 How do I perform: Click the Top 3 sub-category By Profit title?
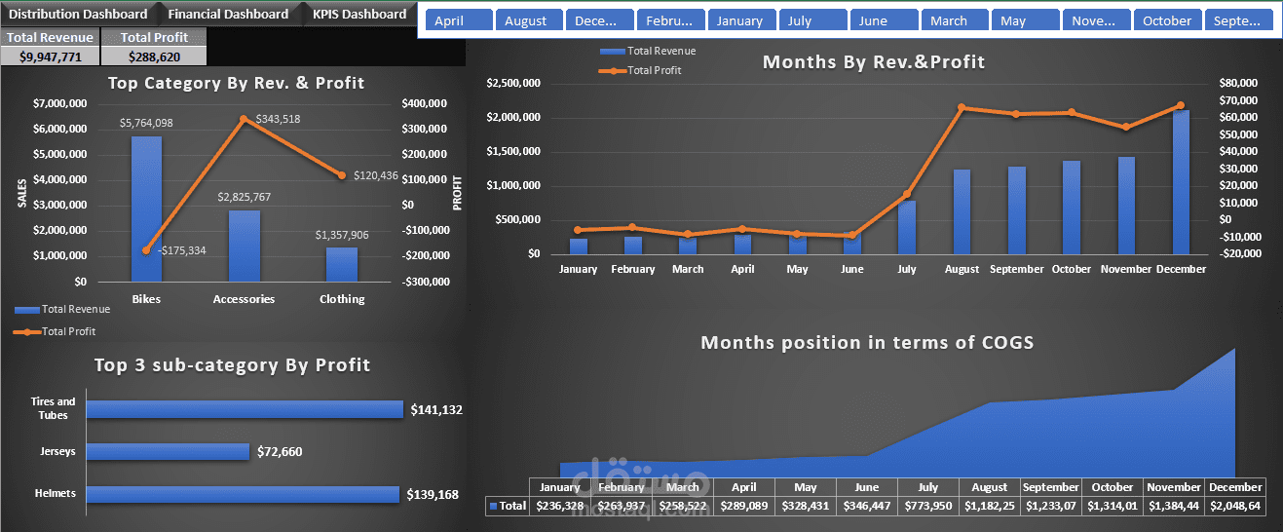[x=232, y=365]
